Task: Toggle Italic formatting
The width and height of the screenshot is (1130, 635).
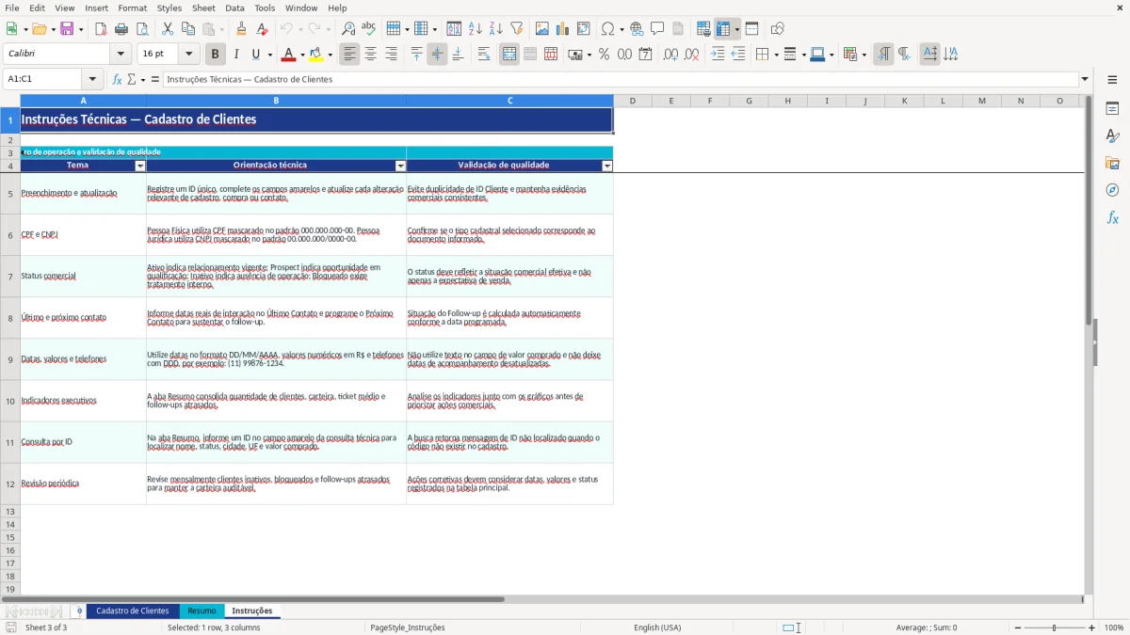Action: (x=236, y=55)
